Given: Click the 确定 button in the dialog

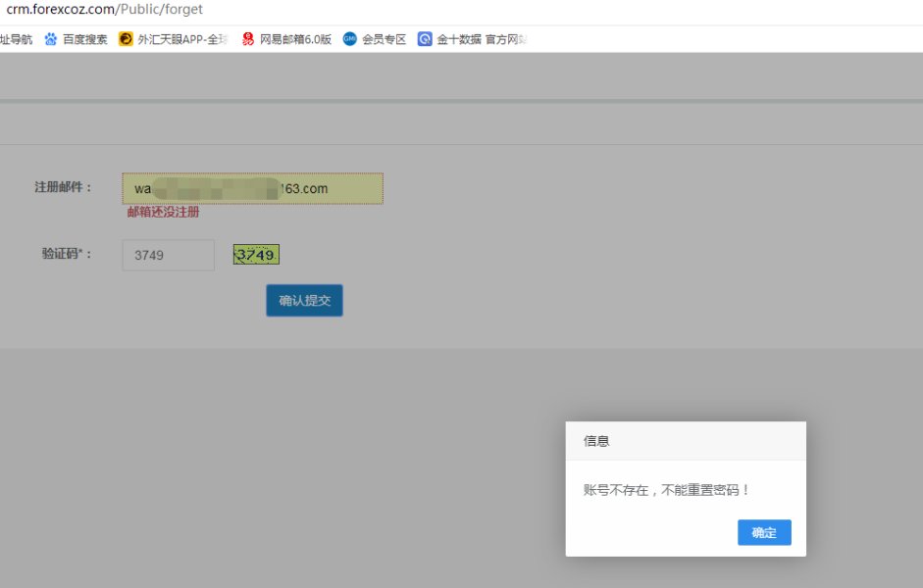Looking at the screenshot, I should point(764,532).
